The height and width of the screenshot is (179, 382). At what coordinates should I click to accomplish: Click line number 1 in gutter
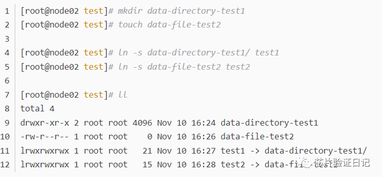7,11
